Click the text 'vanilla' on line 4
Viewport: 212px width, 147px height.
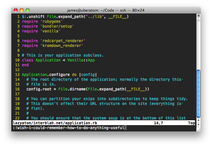pos(50,31)
